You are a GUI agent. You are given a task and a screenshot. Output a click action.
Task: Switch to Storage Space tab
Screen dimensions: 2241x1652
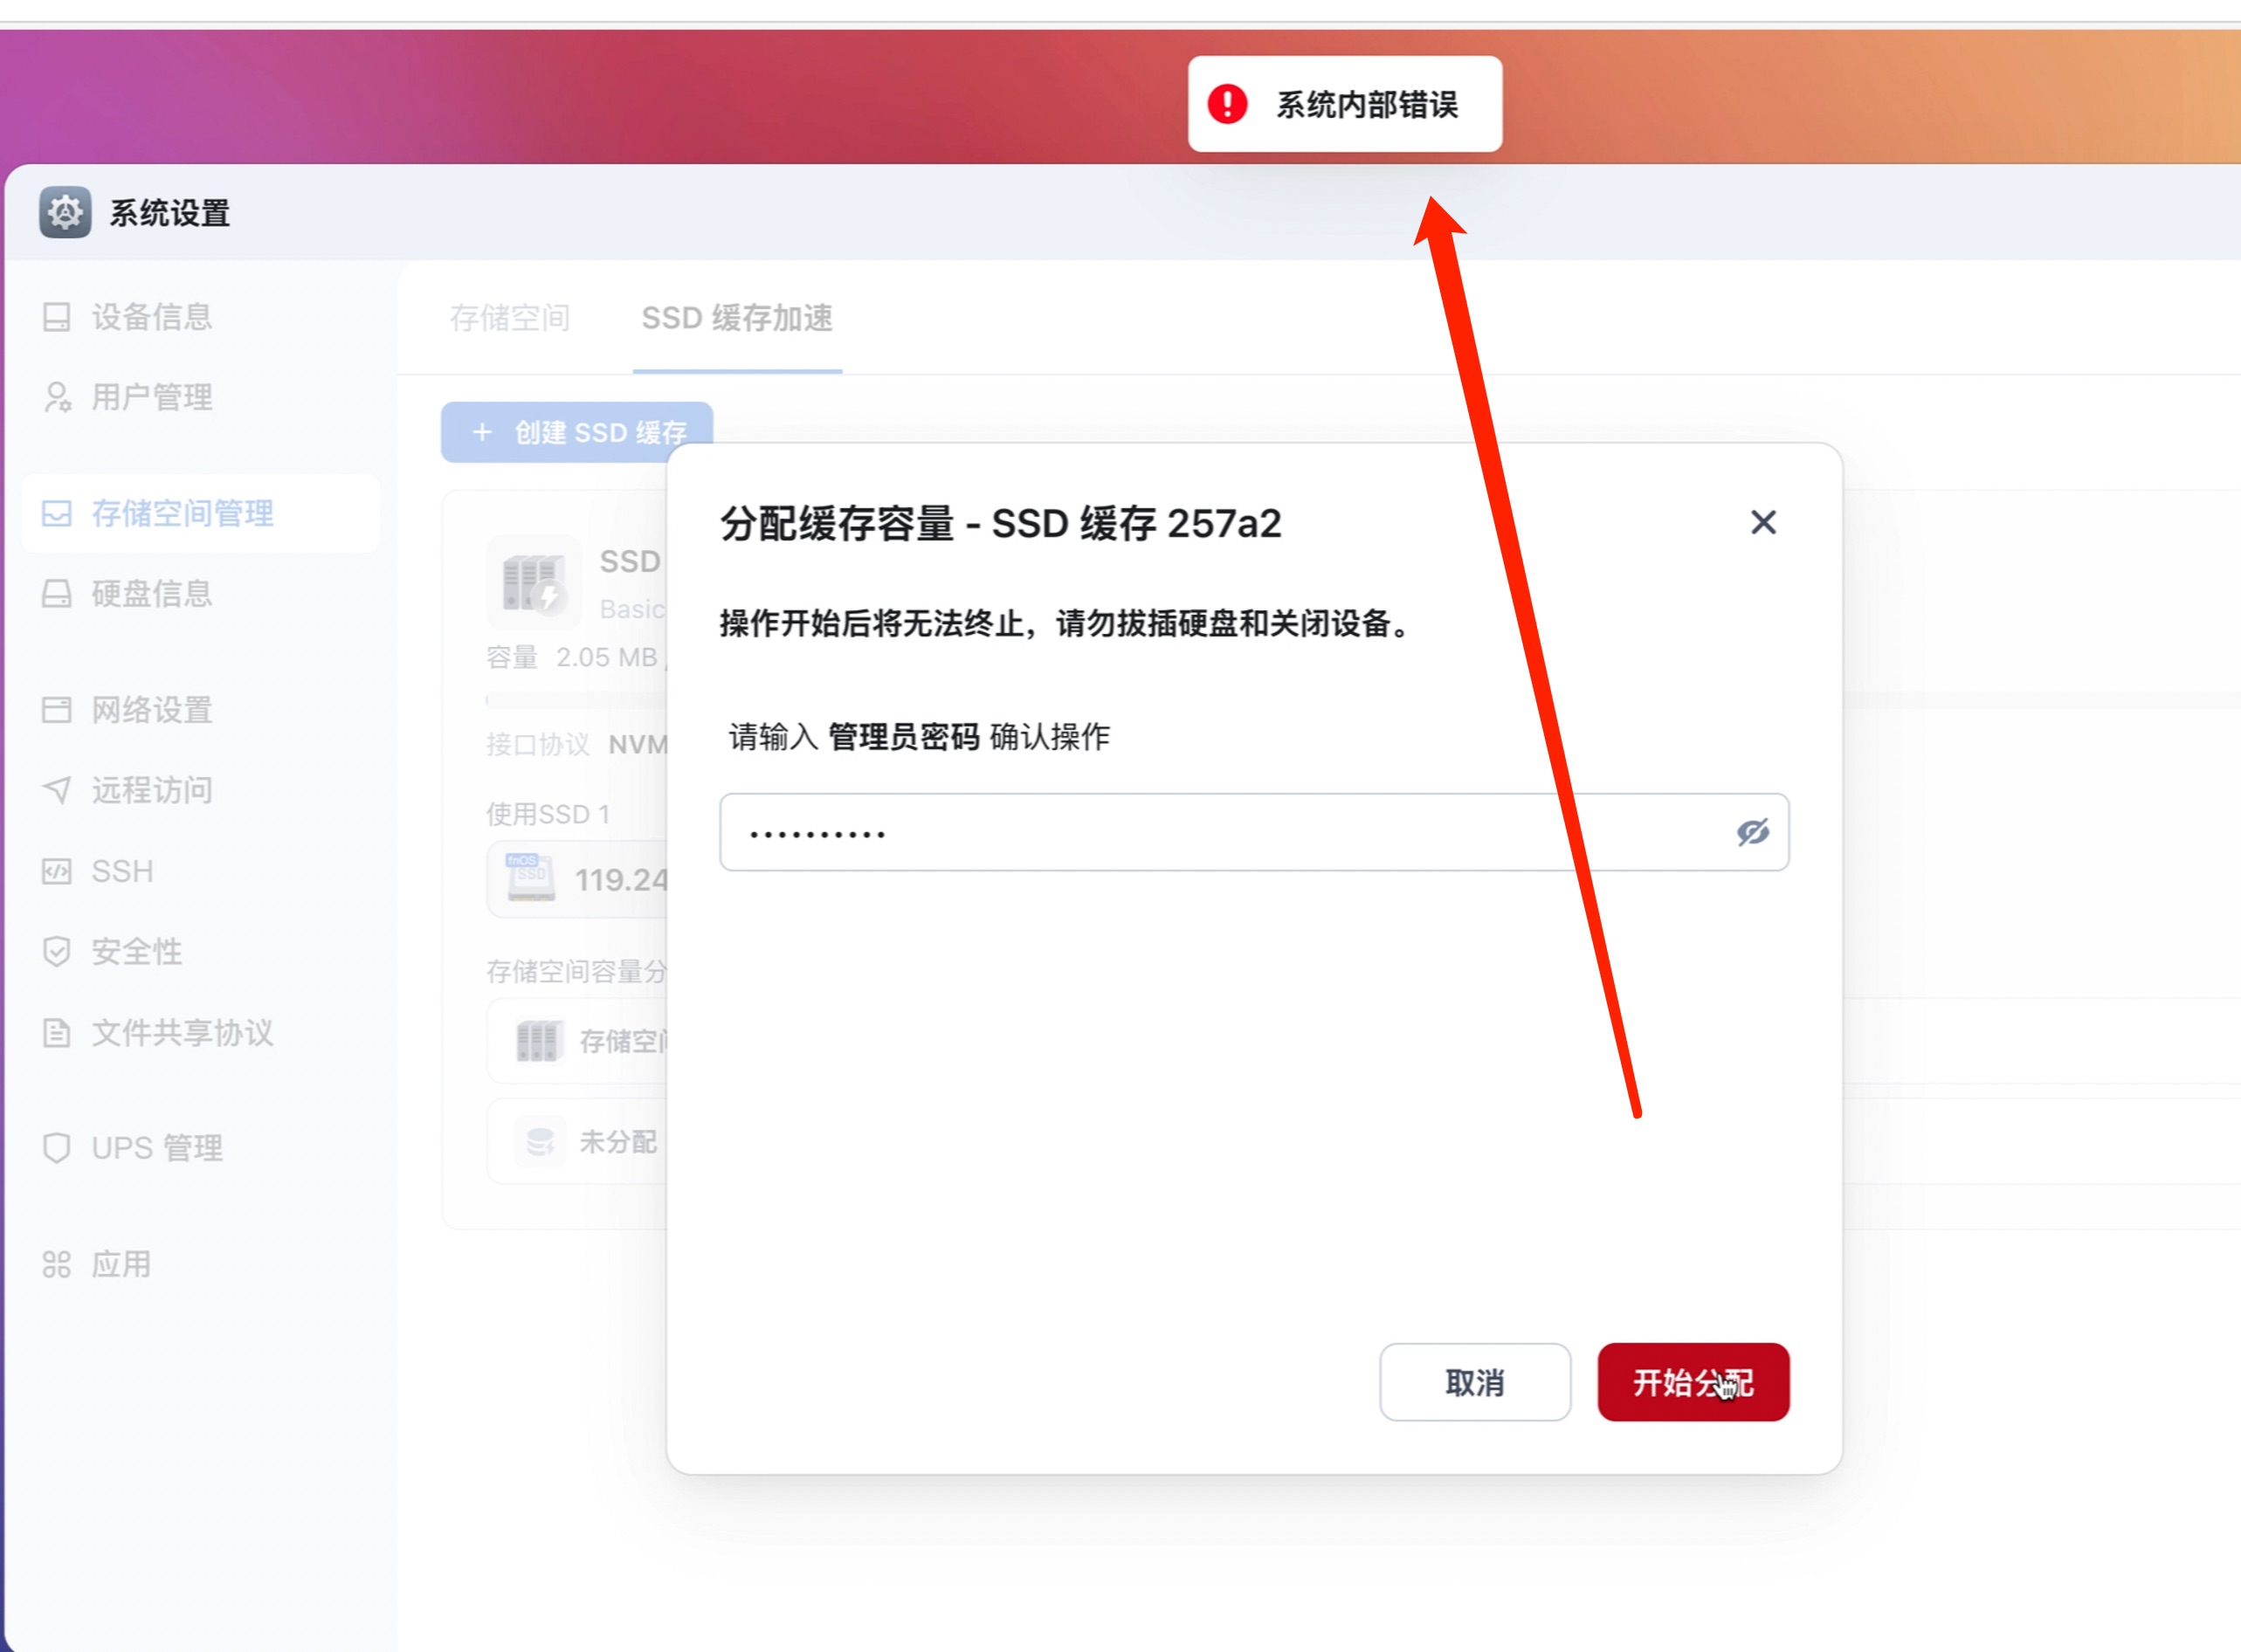tap(510, 318)
